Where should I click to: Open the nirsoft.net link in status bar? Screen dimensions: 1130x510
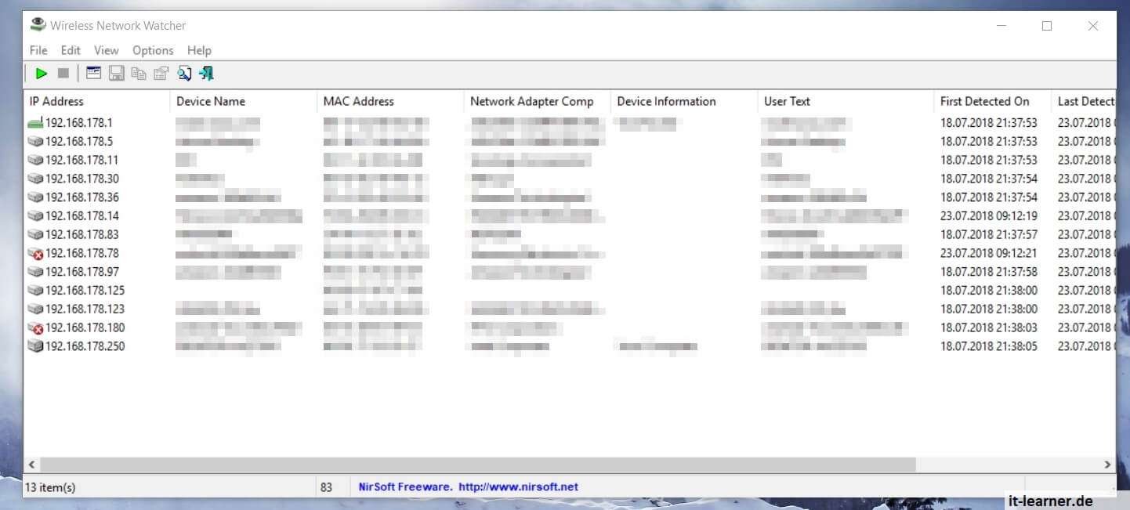518,486
